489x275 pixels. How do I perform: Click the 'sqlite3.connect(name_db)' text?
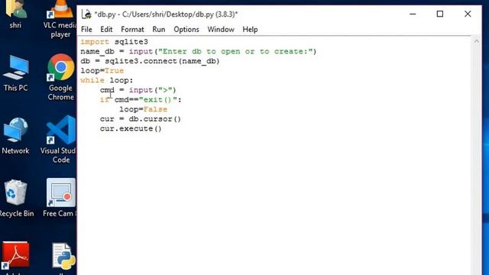(162, 61)
